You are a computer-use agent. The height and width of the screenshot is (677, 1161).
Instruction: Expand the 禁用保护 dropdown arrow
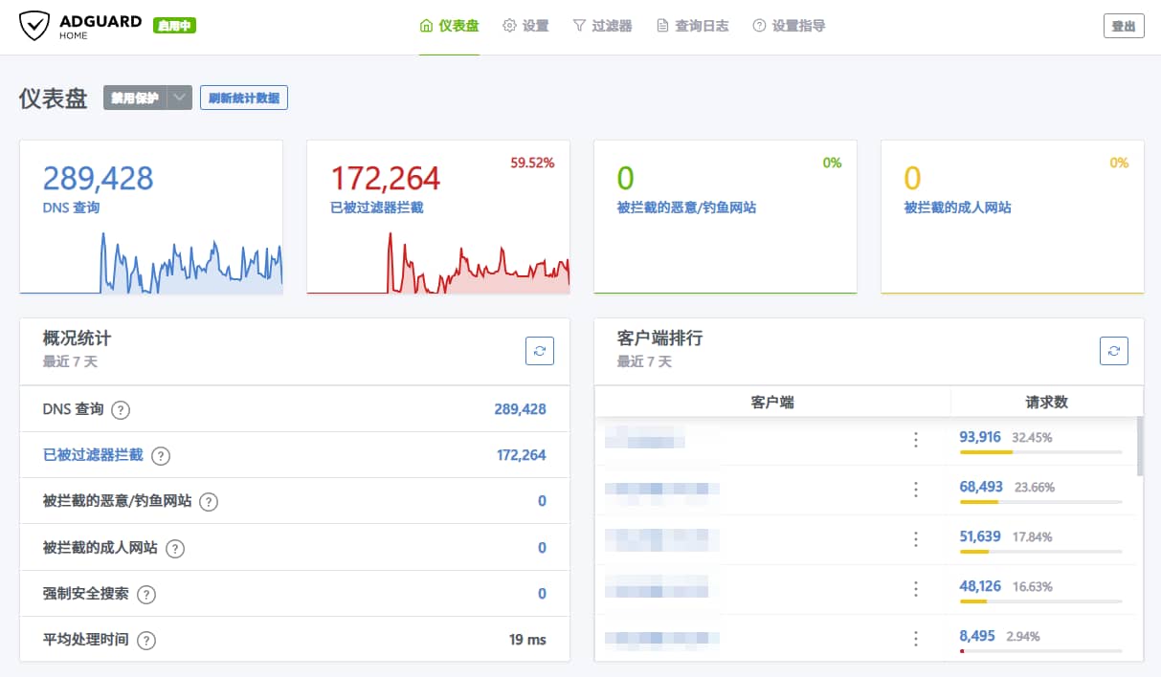click(x=180, y=98)
